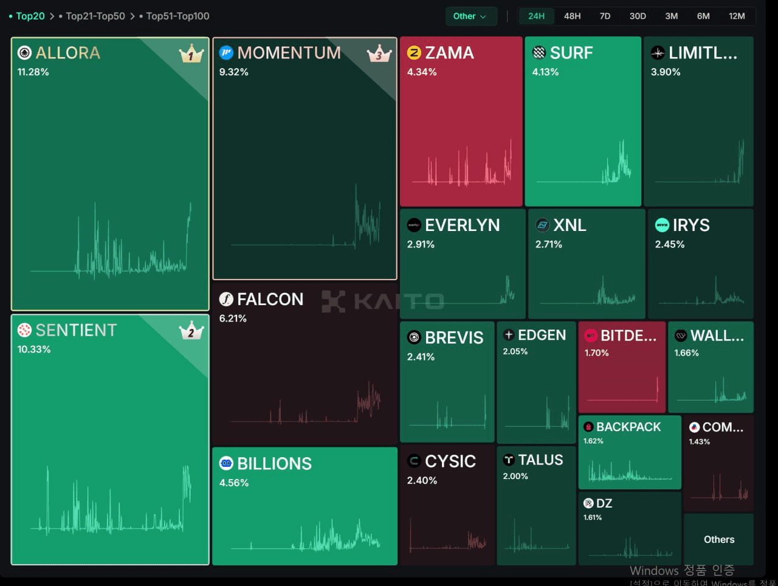Image resolution: width=778 pixels, height=586 pixels.
Task: Switch to the 3M timeframe
Action: pos(671,16)
